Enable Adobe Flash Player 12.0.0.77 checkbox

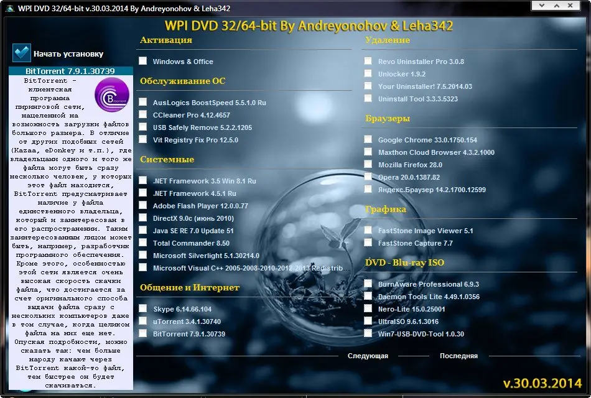(x=143, y=205)
